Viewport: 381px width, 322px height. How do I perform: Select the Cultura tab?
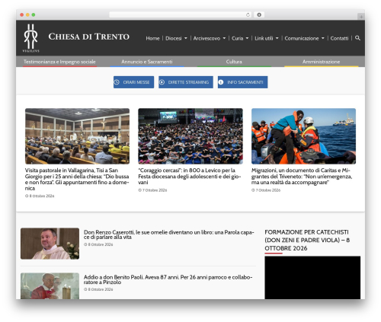(234, 62)
